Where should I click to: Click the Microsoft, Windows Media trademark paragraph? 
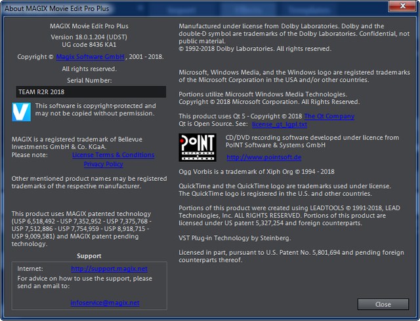(295, 76)
